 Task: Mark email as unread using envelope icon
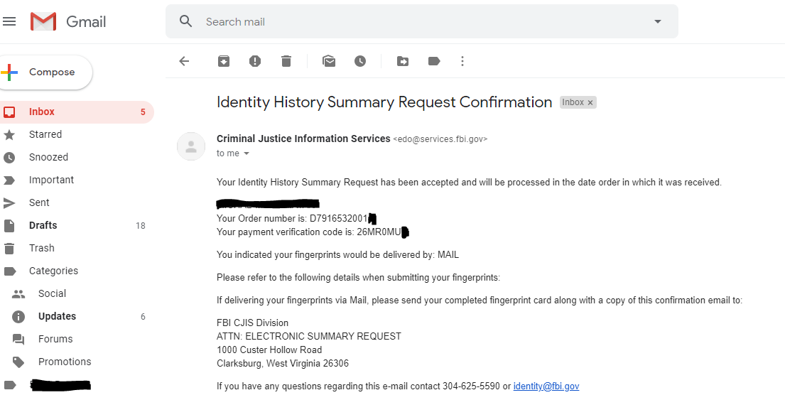(x=329, y=61)
